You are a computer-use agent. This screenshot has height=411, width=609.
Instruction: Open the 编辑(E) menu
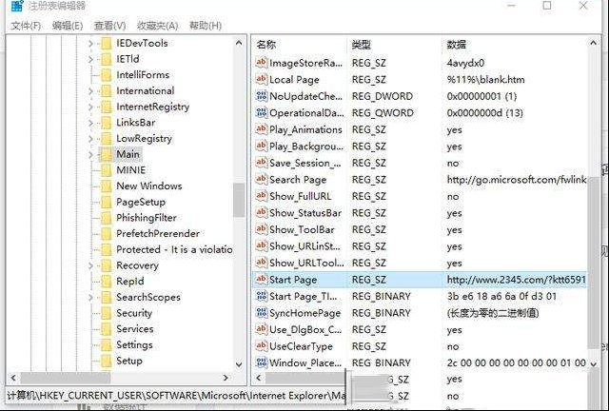tap(68, 26)
